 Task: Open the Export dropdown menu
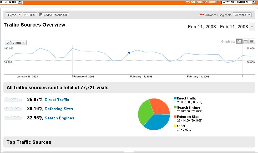[x=14, y=15]
